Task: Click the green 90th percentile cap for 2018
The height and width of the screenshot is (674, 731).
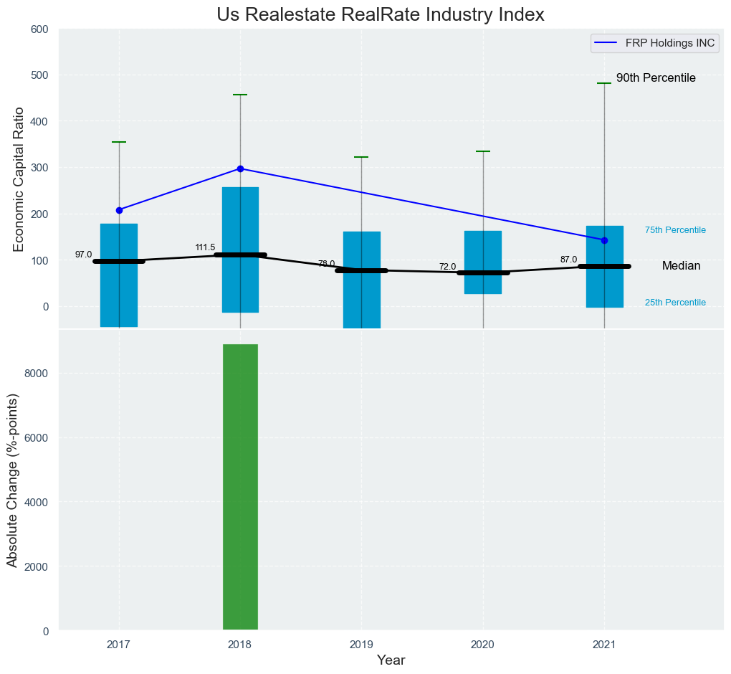Action: click(240, 95)
